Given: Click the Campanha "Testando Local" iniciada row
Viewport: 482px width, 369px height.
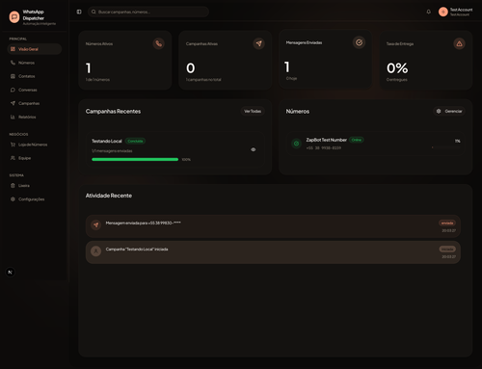Looking at the screenshot, I should click(x=273, y=252).
